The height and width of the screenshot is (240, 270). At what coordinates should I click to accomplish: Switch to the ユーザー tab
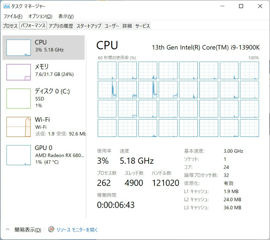coord(112,26)
